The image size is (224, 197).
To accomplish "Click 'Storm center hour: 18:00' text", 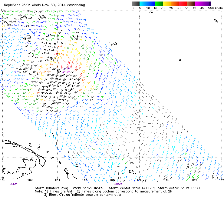I will point(179,188).
